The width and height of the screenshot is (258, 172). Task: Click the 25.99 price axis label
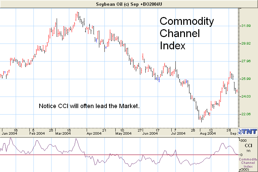[x=246, y=79]
